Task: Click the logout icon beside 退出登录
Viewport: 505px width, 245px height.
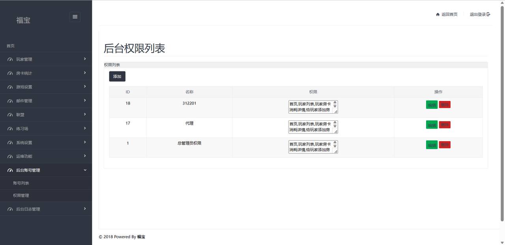Action: (x=488, y=15)
